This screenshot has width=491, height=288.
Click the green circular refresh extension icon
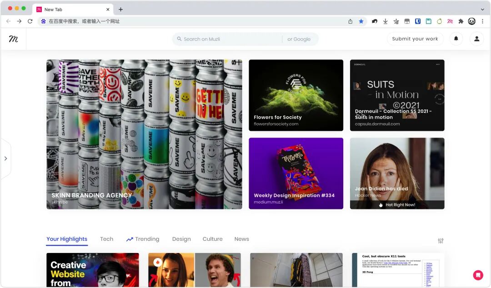(439, 21)
